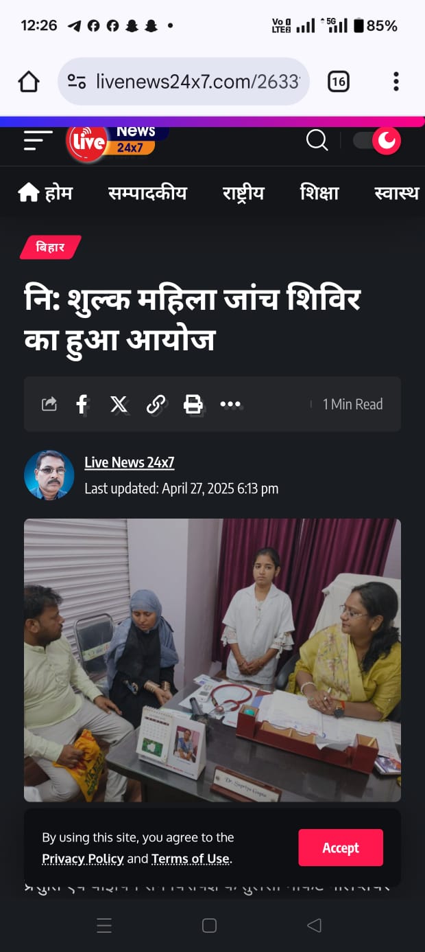Open Chrome's three-dot overflow menu
This screenshot has height=952, width=425.
pos(396,82)
